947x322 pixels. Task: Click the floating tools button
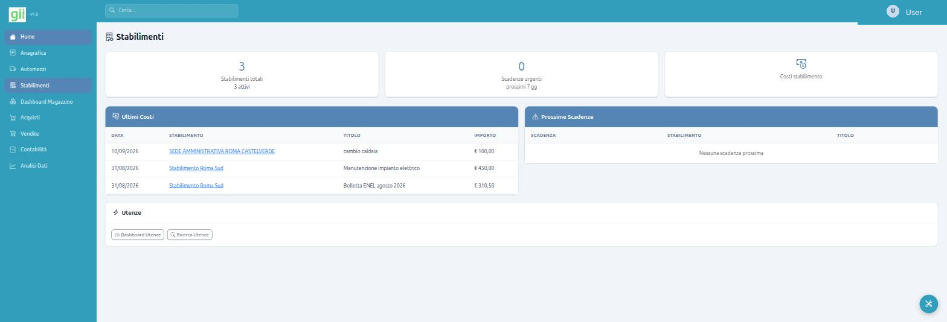coord(929,303)
